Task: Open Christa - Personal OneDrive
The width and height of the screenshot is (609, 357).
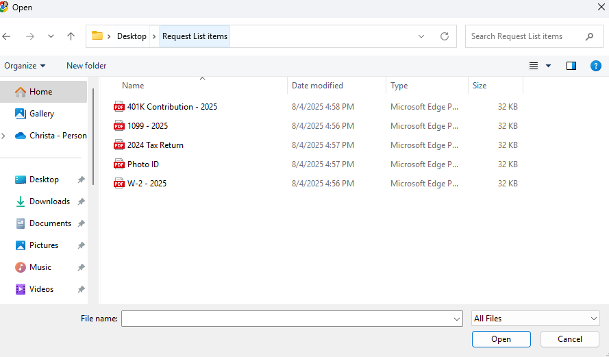Action: [x=51, y=136]
